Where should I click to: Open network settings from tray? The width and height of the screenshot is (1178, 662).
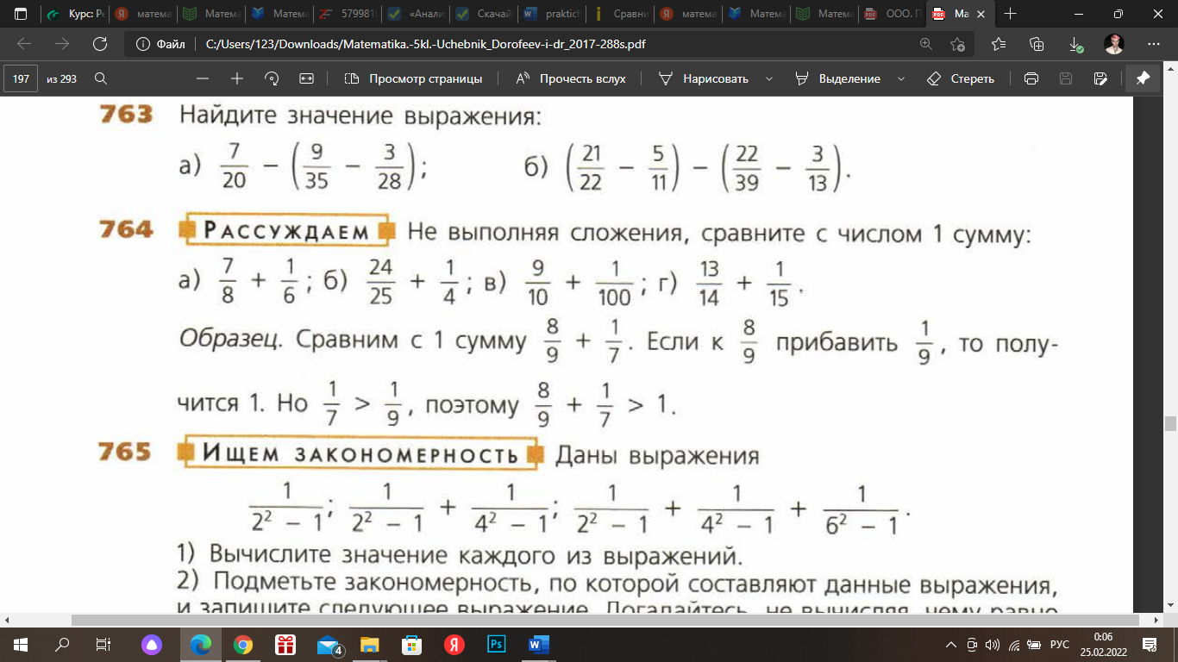[x=1013, y=644]
